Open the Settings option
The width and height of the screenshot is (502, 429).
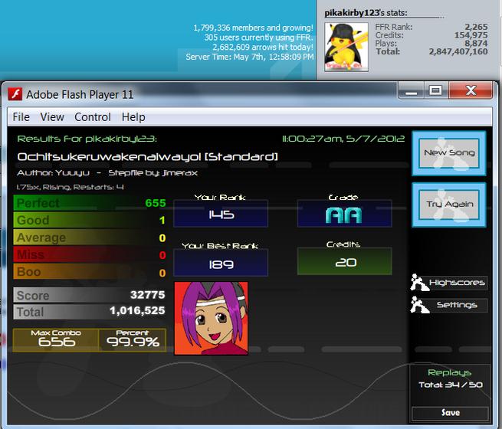(457, 305)
